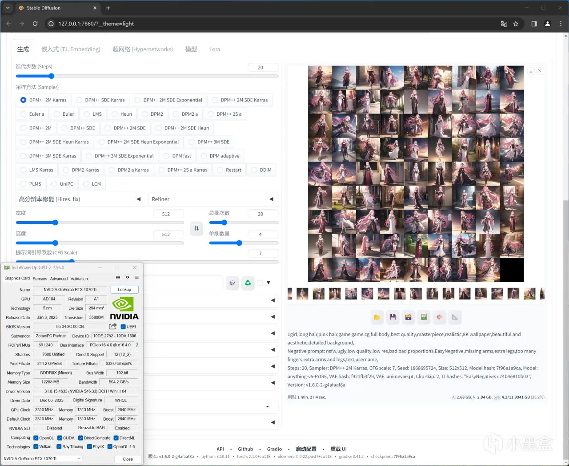The height and width of the screenshot is (466, 569).
Task: Click the CFG Scale slider track
Action: click(x=147, y=262)
